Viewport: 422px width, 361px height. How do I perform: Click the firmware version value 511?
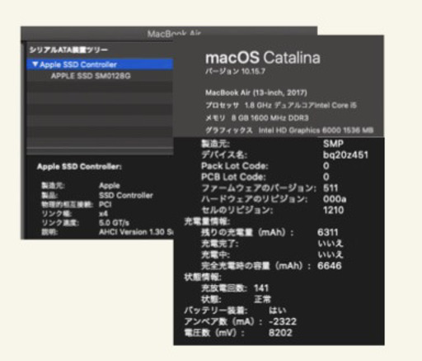tap(331, 188)
